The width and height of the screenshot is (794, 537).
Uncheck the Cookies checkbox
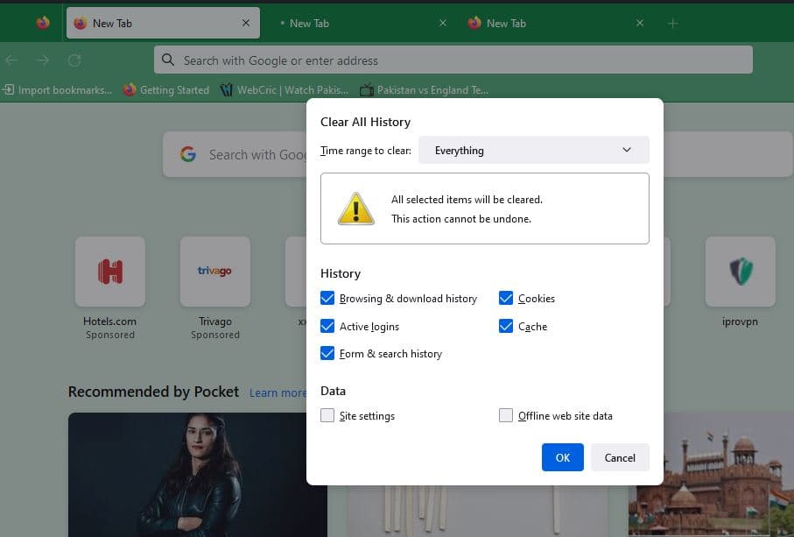click(506, 298)
